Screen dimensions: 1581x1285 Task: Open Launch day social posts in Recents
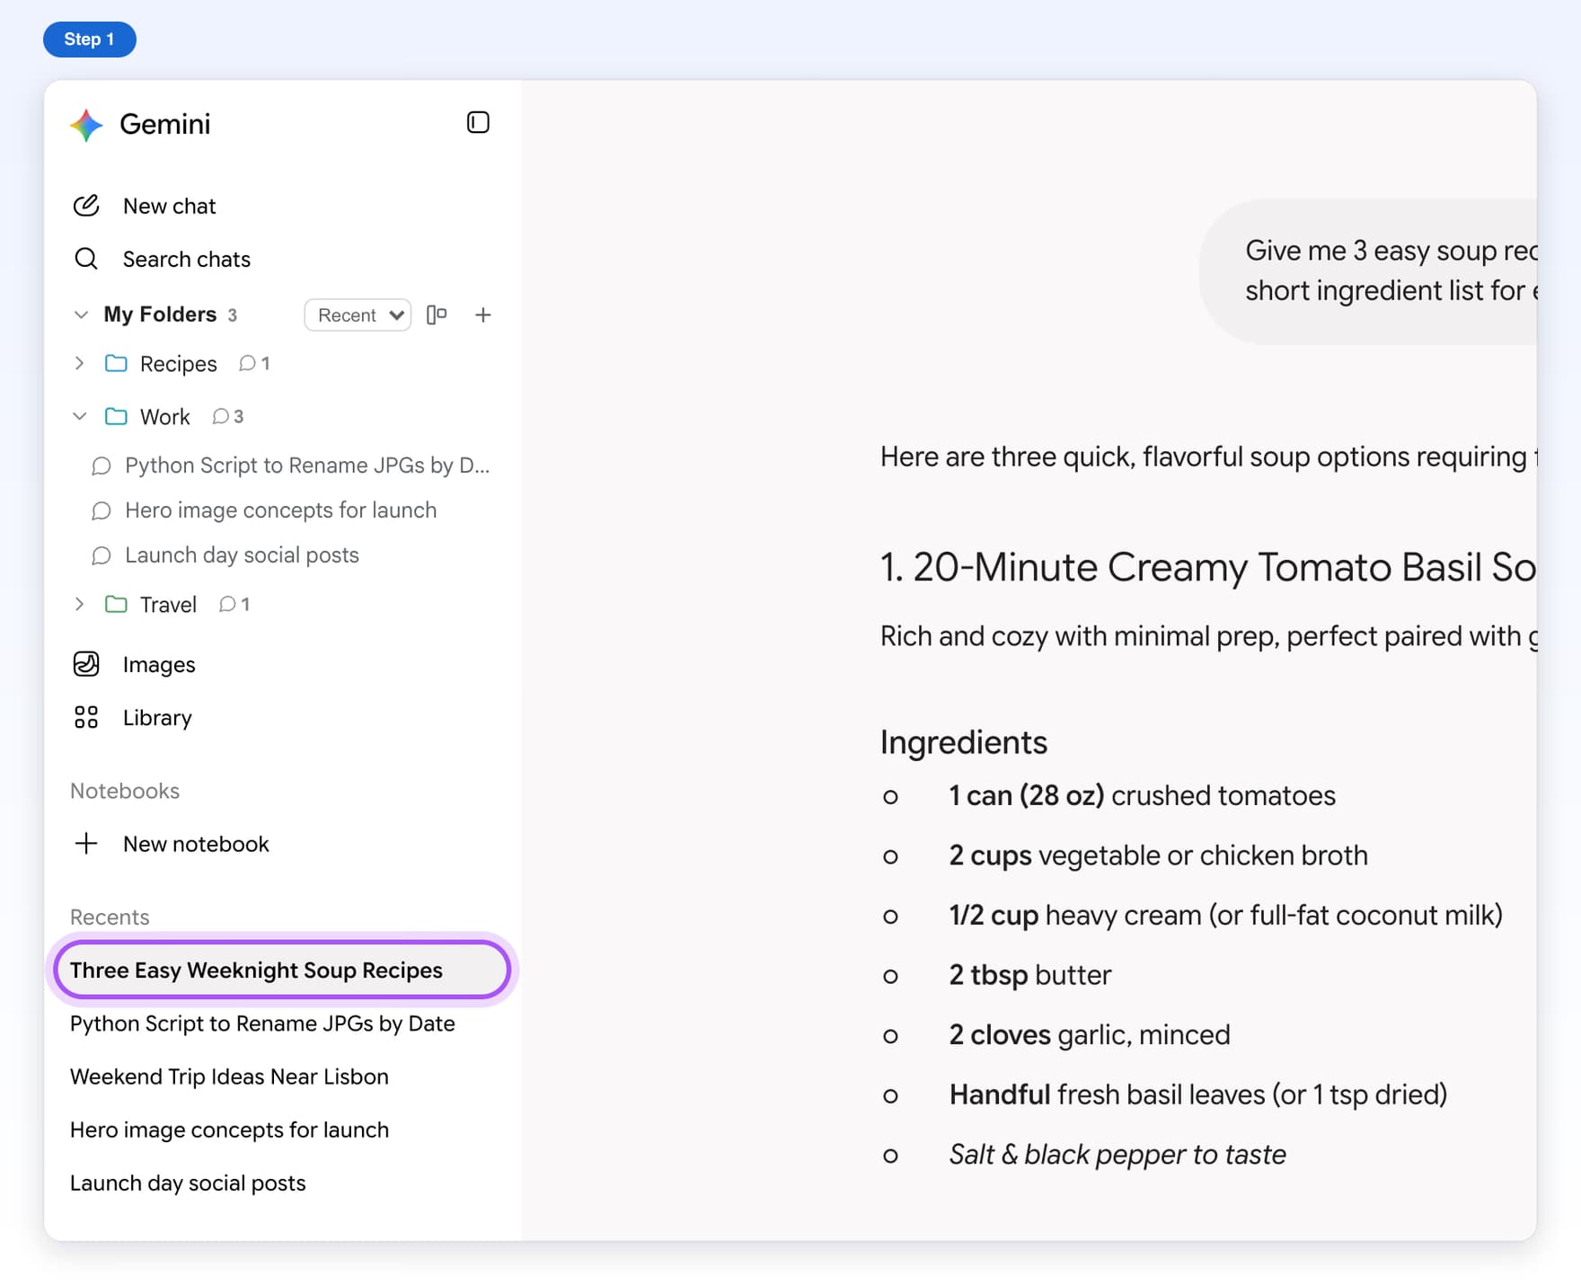188,1183
